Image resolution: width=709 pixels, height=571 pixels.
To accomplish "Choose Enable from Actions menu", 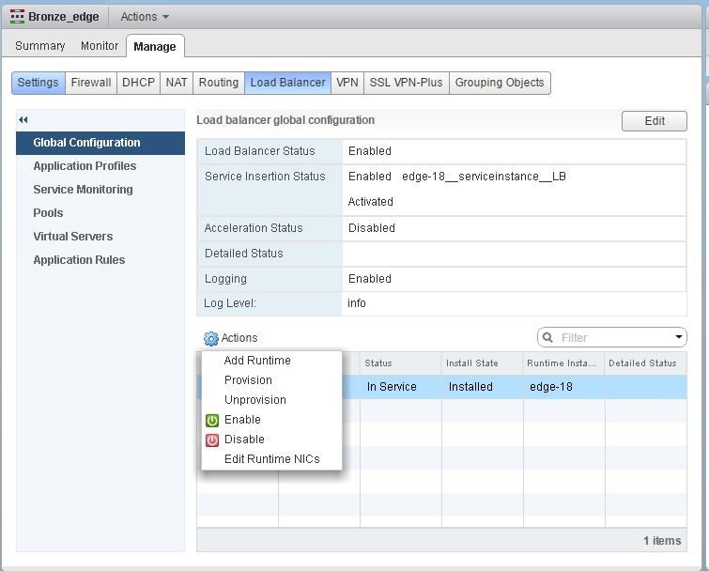I will click(271, 420).
